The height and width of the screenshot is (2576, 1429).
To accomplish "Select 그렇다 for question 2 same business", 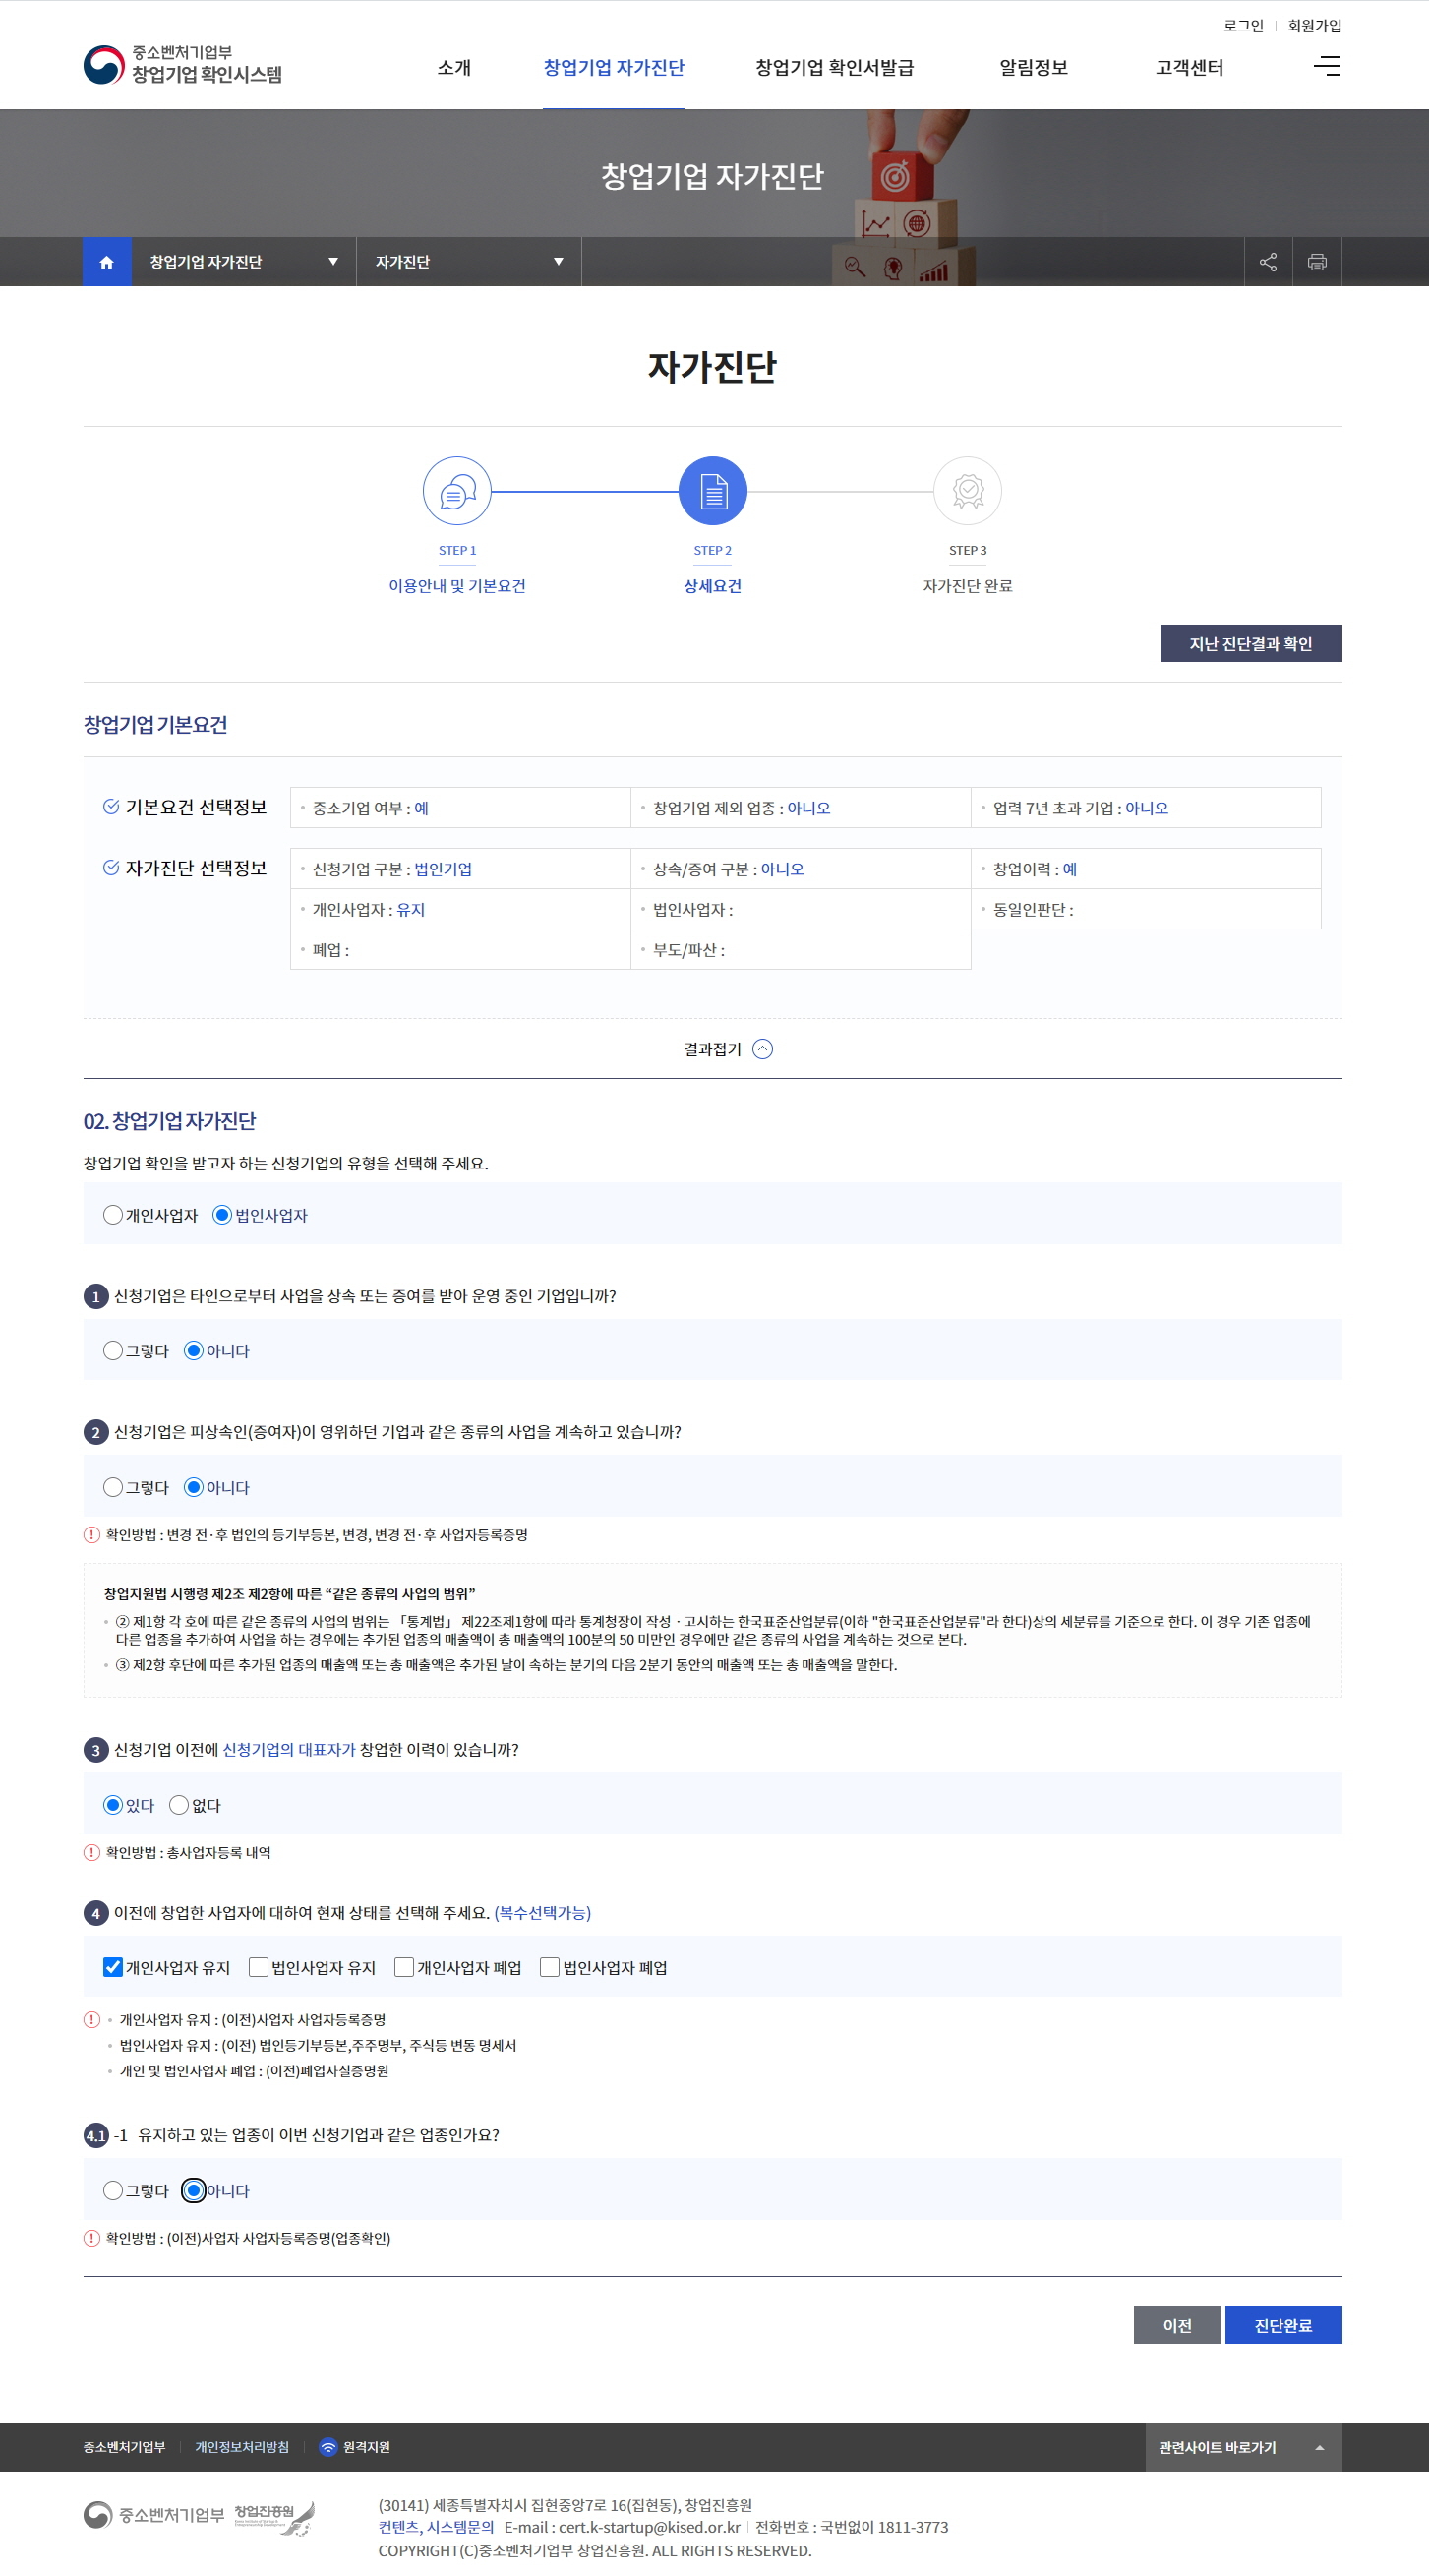I will pyautogui.click(x=113, y=1488).
